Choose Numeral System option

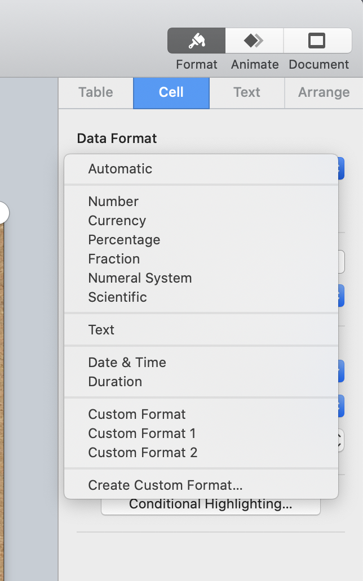point(140,278)
